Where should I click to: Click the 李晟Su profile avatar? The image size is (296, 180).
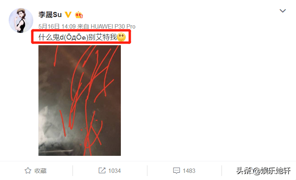point(21,20)
